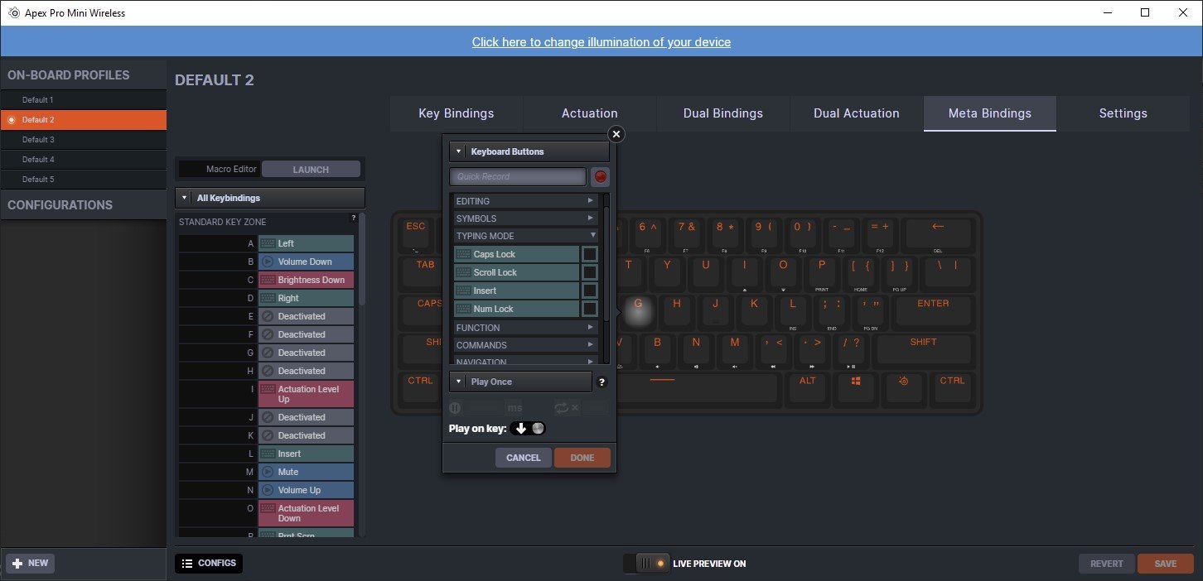
Task: Open the Keyboard Buttons dropdown
Action: 529,151
